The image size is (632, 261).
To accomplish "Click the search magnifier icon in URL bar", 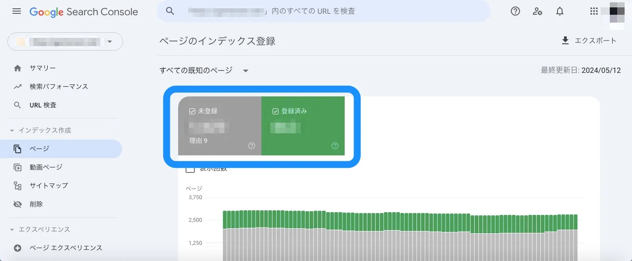I will 170,11.
